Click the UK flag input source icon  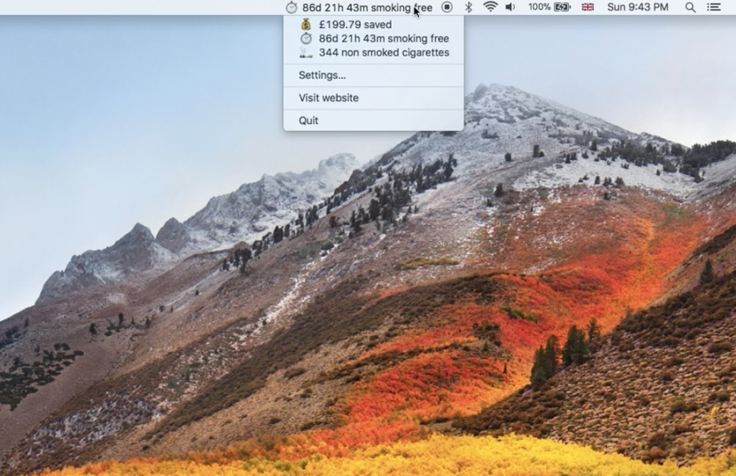[x=588, y=7]
